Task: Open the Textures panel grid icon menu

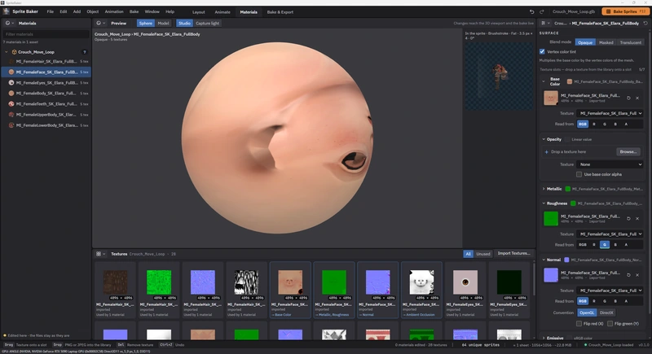Action: tap(100, 254)
